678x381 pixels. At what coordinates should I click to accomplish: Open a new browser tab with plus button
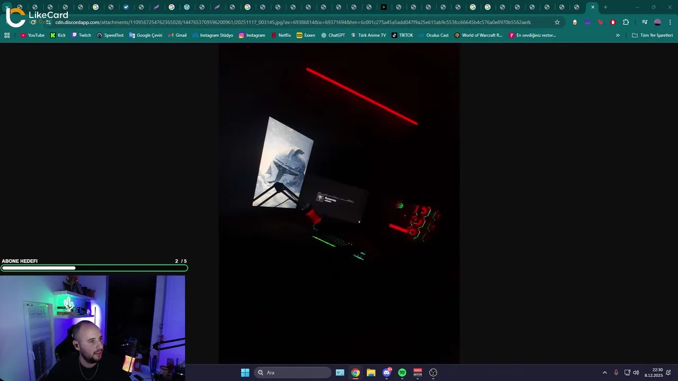[x=605, y=7]
